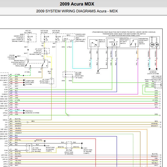Image resolution: width=167 pixels, height=167 pixels.
Task: Click the 'A25 ORG' pin row
Action: tap(14, 95)
